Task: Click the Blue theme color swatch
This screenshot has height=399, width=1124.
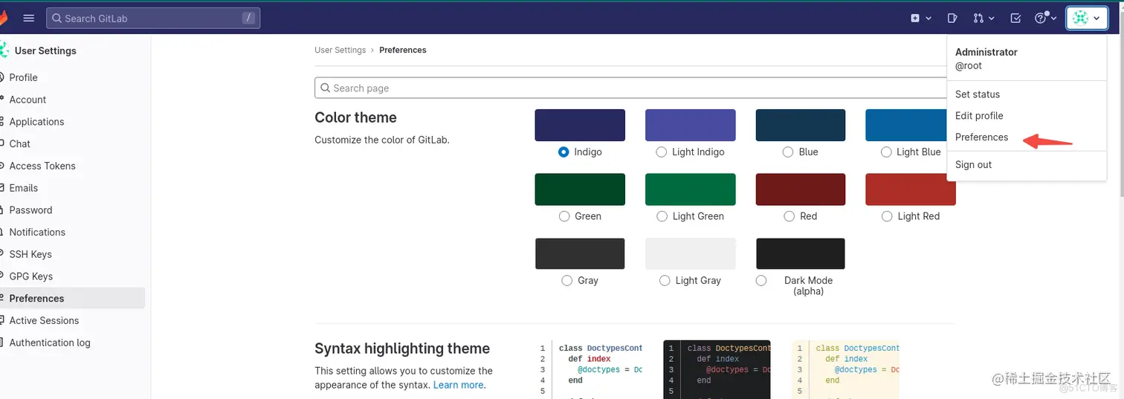Action: [801, 125]
